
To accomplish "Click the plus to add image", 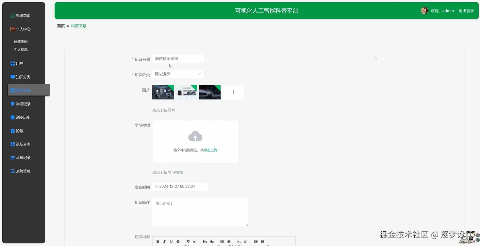I will (x=233, y=92).
